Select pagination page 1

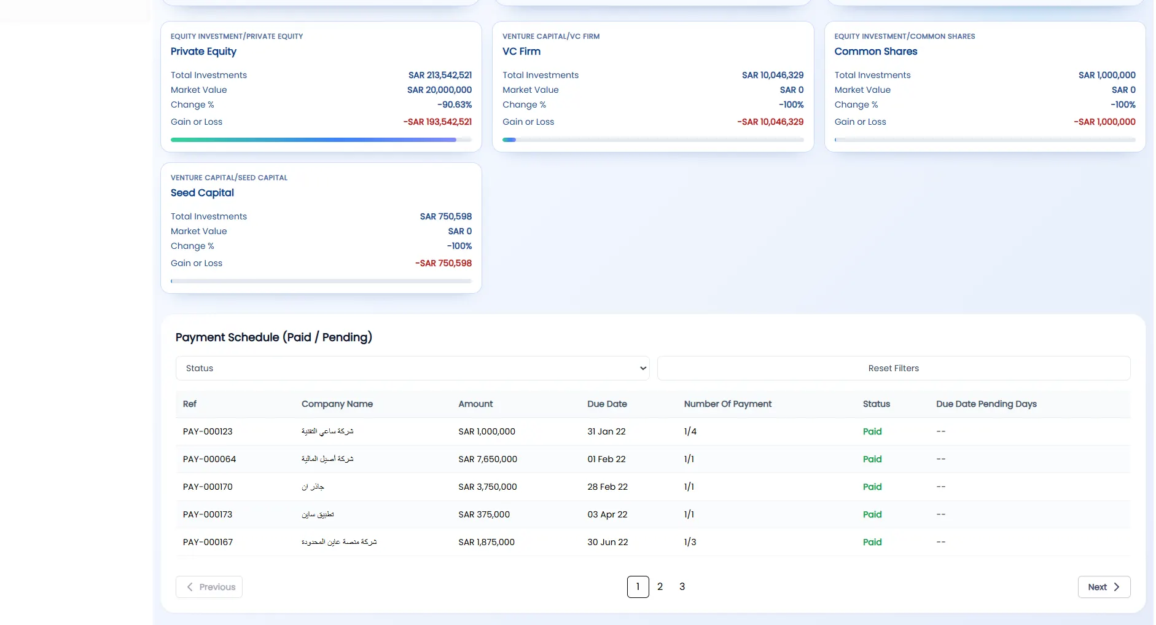click(638, 587)
